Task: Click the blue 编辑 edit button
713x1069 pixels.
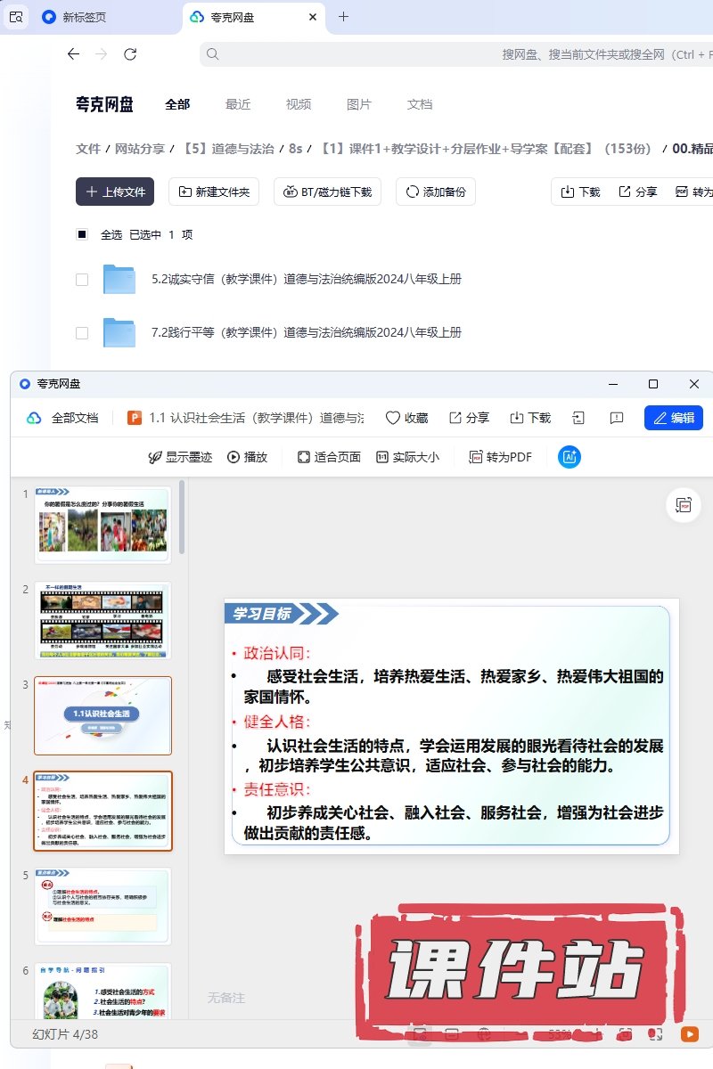Action: (673, 418)
